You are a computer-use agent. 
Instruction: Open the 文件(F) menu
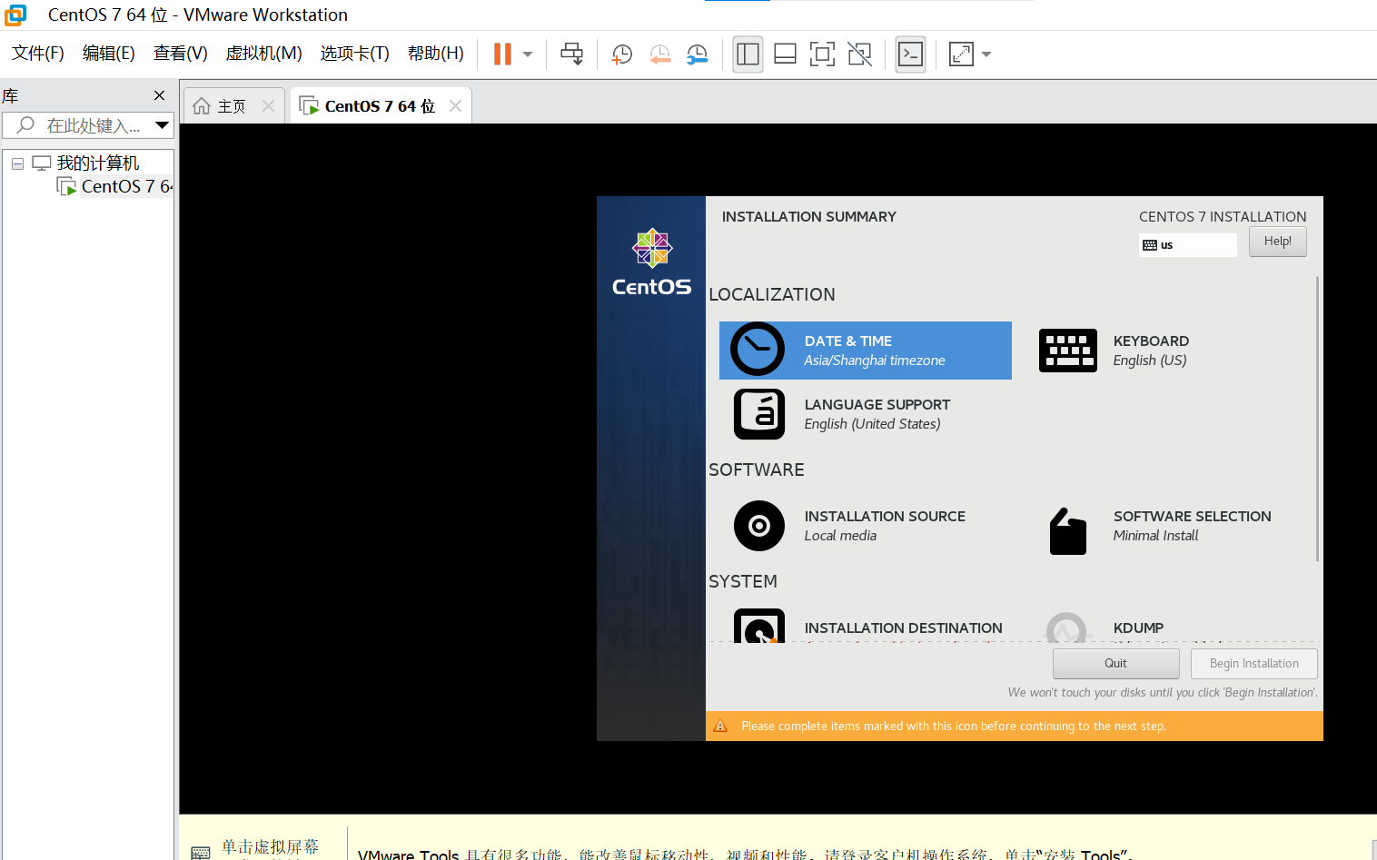point(38,54)
